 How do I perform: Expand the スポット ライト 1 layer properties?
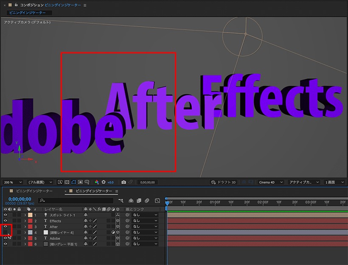pyautogui.click(x=25, y=215)
